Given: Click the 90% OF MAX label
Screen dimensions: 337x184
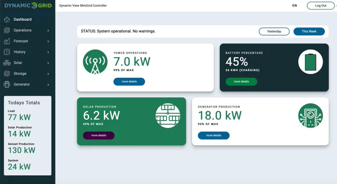Looking at the screenshot, I should click(x=208, y=124).
